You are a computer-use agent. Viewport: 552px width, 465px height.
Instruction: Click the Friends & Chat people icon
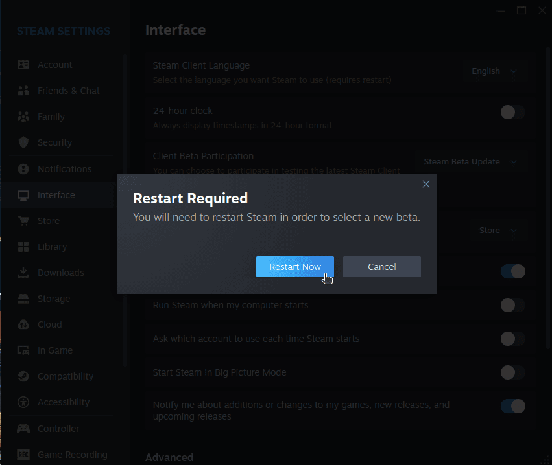[x=23, y=91]
